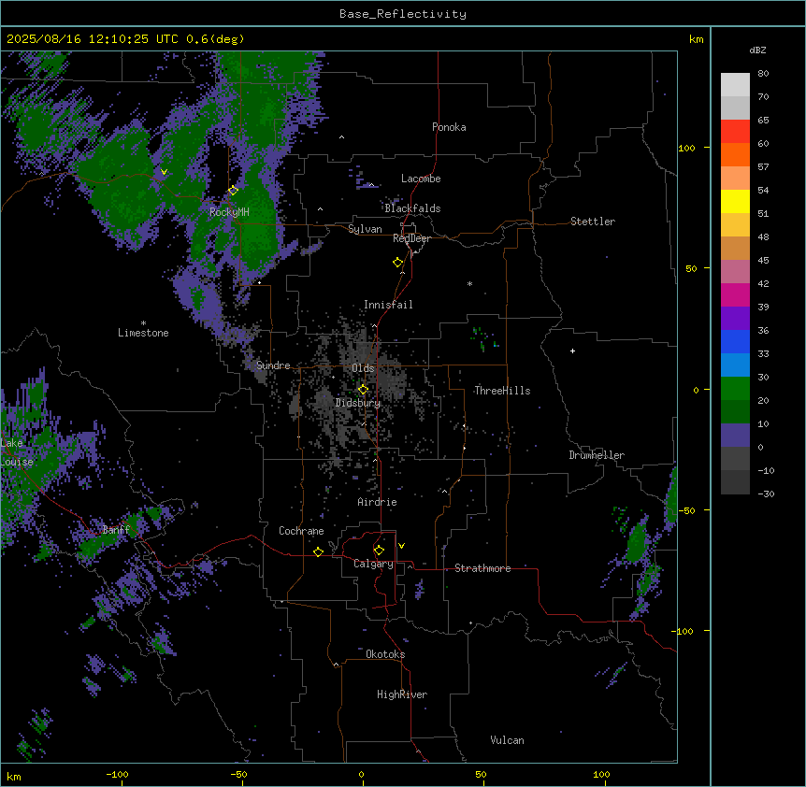
Task: Click the 100 tick on horizontal axis
Action: [601, 774]
